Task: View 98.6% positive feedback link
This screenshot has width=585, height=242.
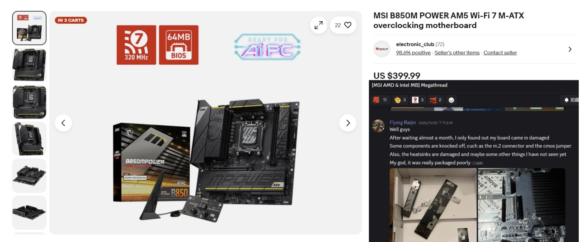Action: [x=413, y=53]
